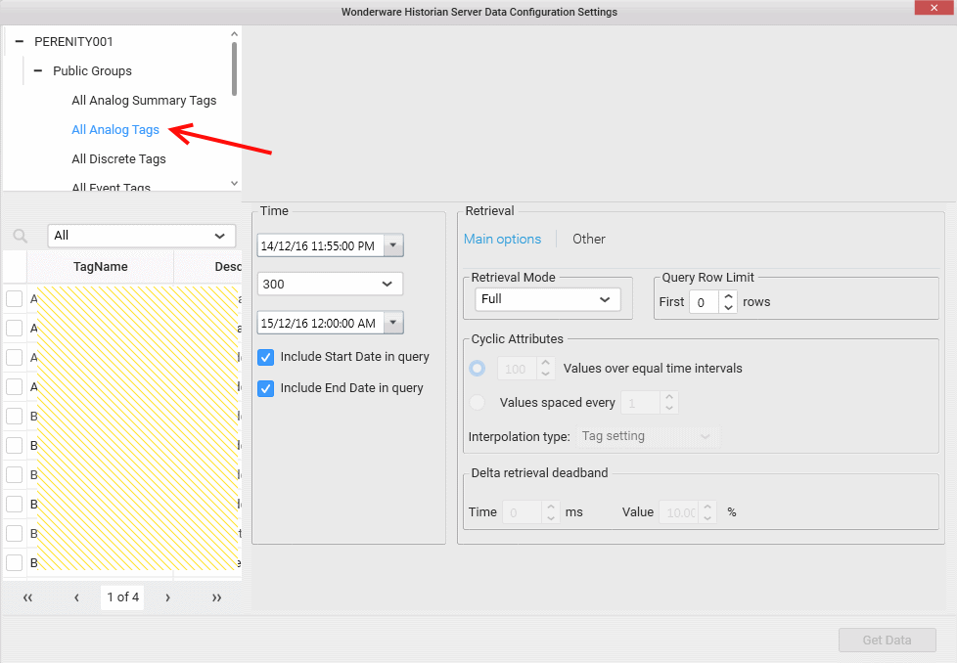Click the Values spaced every number field
This screenshot has height=663, width=957.
[x=641, y=403]
